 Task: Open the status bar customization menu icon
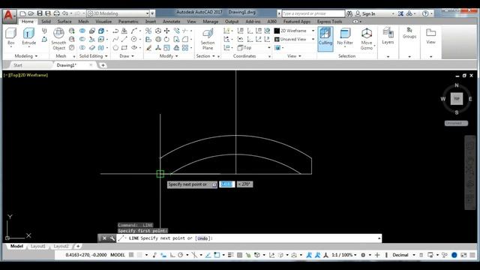(x=472, y=255)
